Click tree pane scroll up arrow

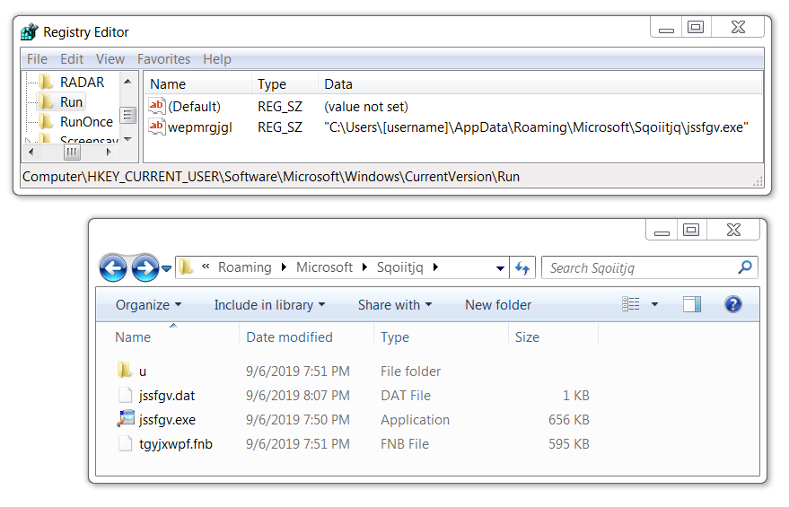(127, 81)
